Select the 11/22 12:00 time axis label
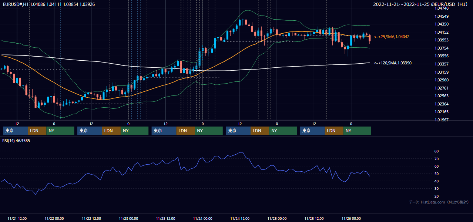The image size is (473, 222). 91,218
